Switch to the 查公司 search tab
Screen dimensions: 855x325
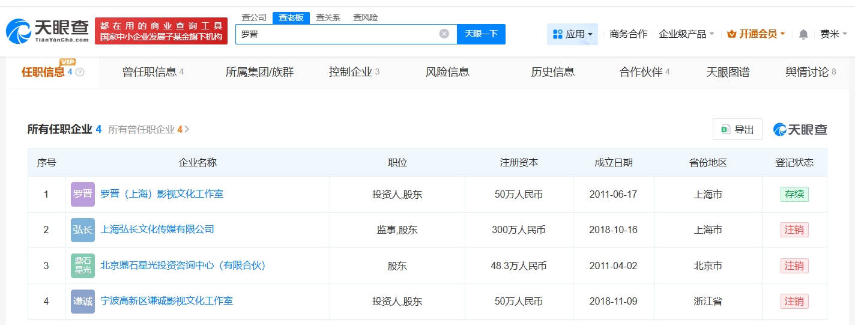click(253, 17)
